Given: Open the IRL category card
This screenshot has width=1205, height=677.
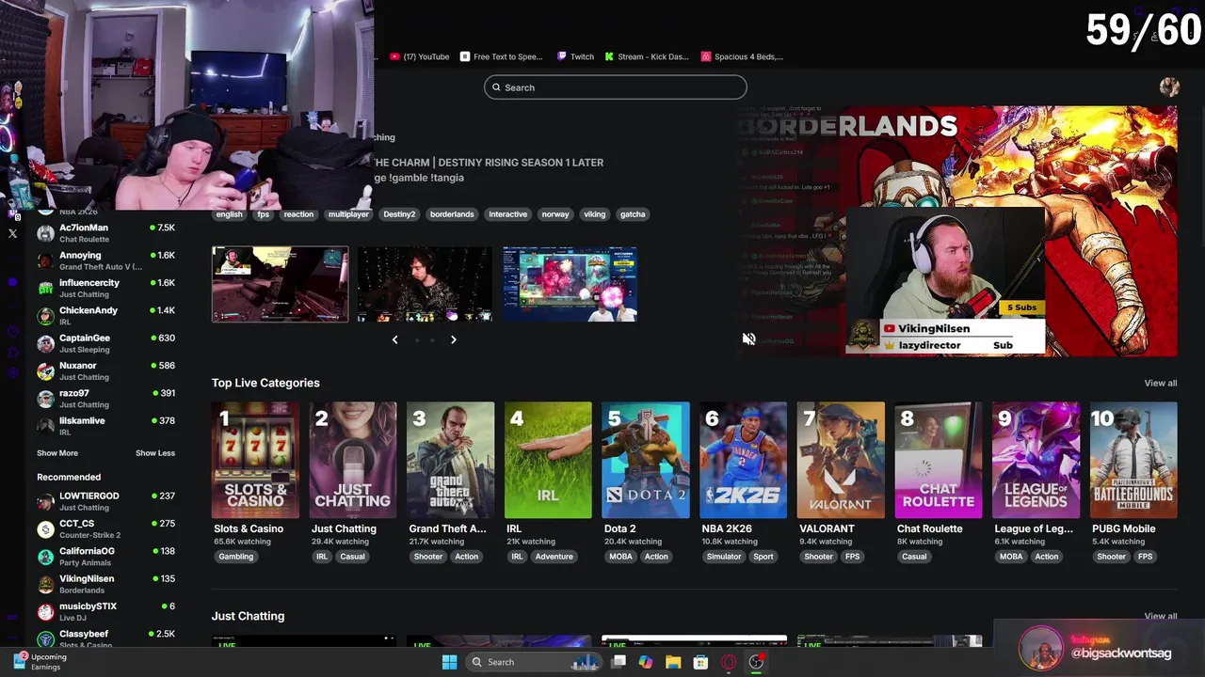Looking at the screenshot, I should tap(548, 461).
